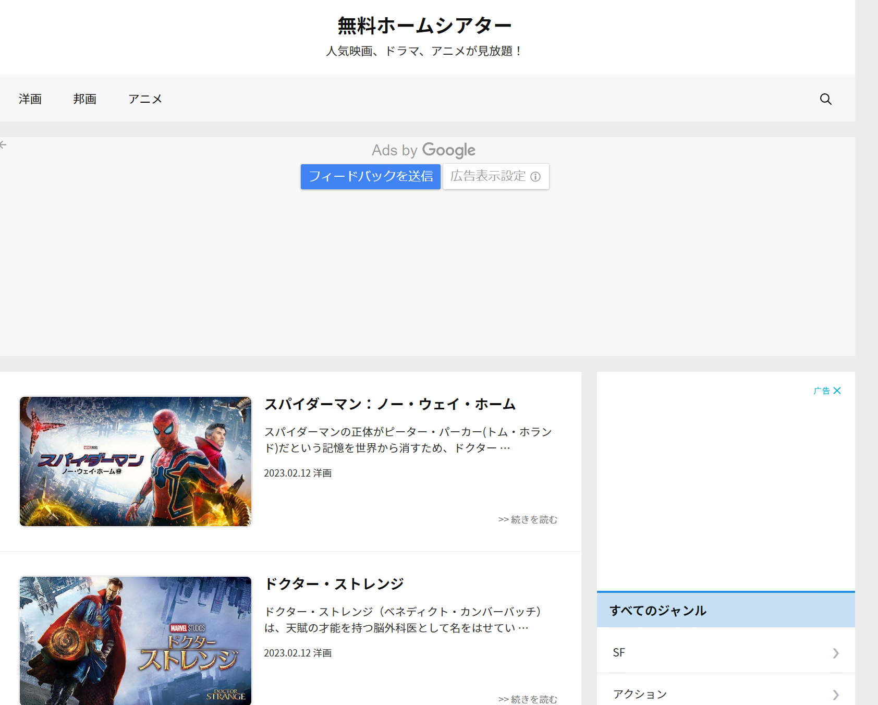Open the 邦画 menu item
The image size is (878, 705).
pyautogui.click(x=85, y=99)
